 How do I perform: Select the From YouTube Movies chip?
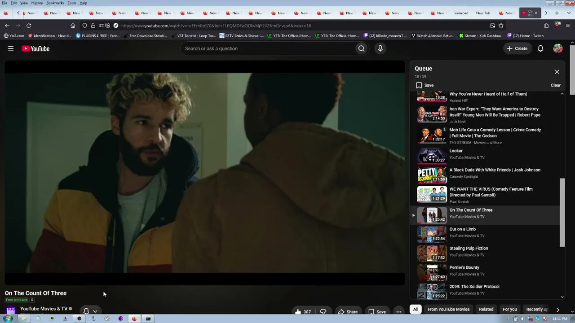click(x=448, y=309)
